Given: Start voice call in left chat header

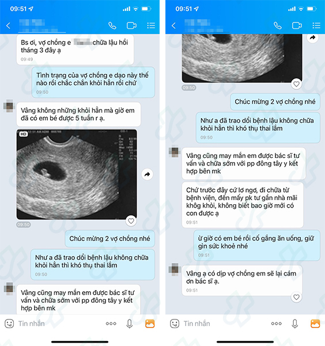Looking at the screenshot, I should (x=112, y=26).
